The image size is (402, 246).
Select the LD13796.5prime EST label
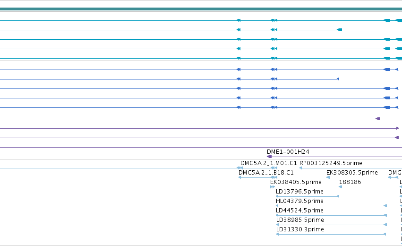299,192
